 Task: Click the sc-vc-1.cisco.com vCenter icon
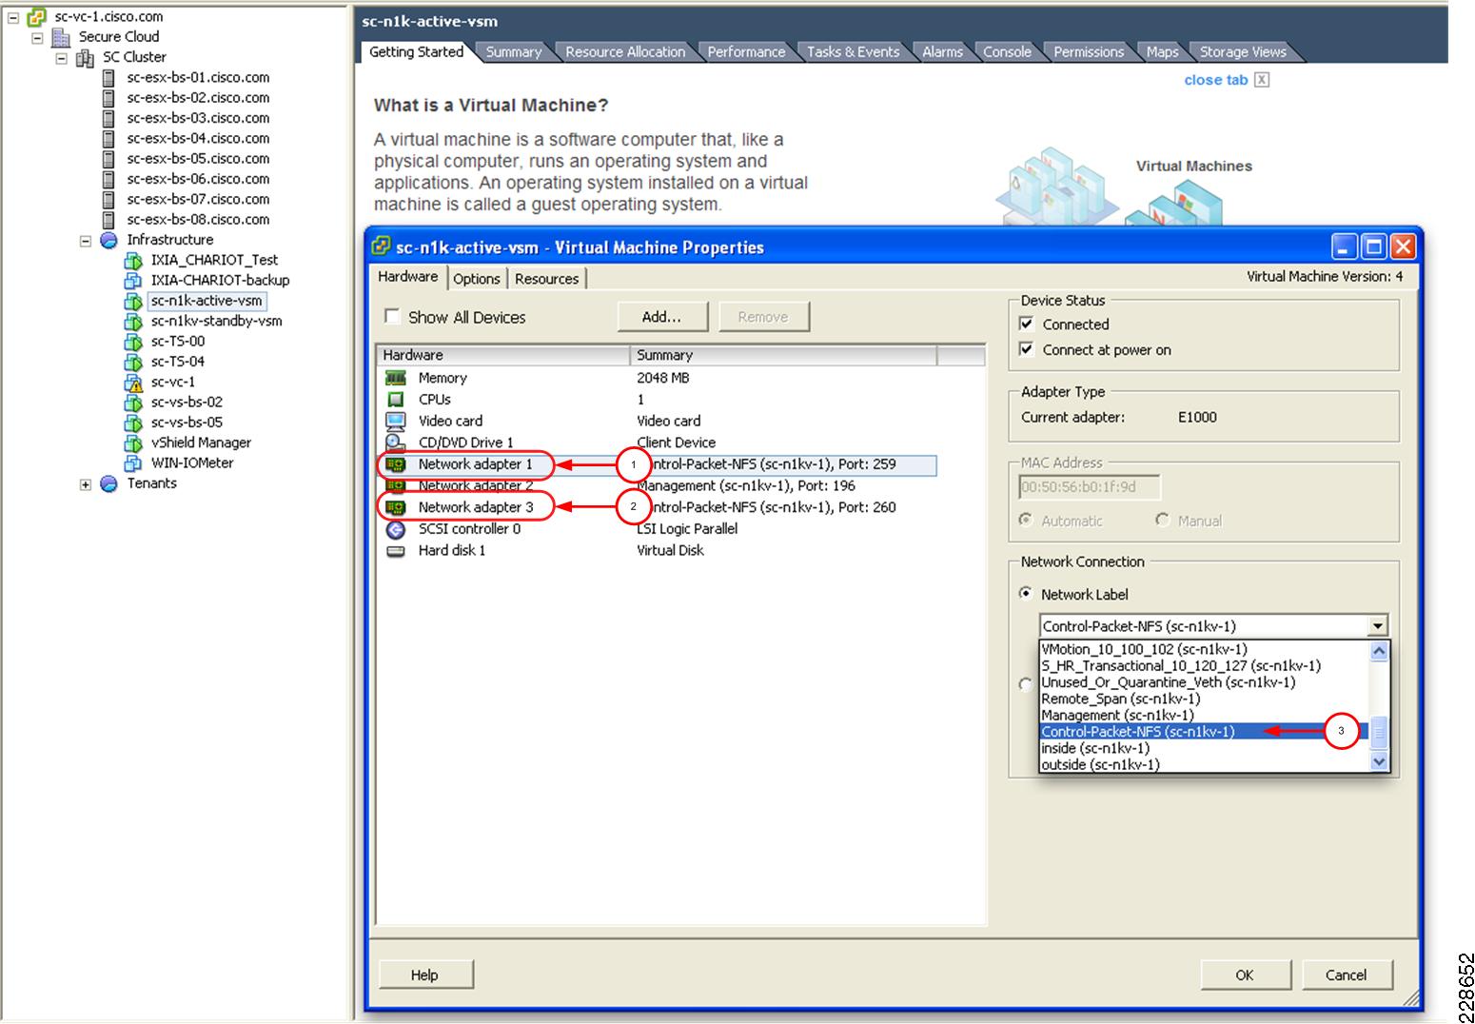pyautogui.click(x=37, y=16)
